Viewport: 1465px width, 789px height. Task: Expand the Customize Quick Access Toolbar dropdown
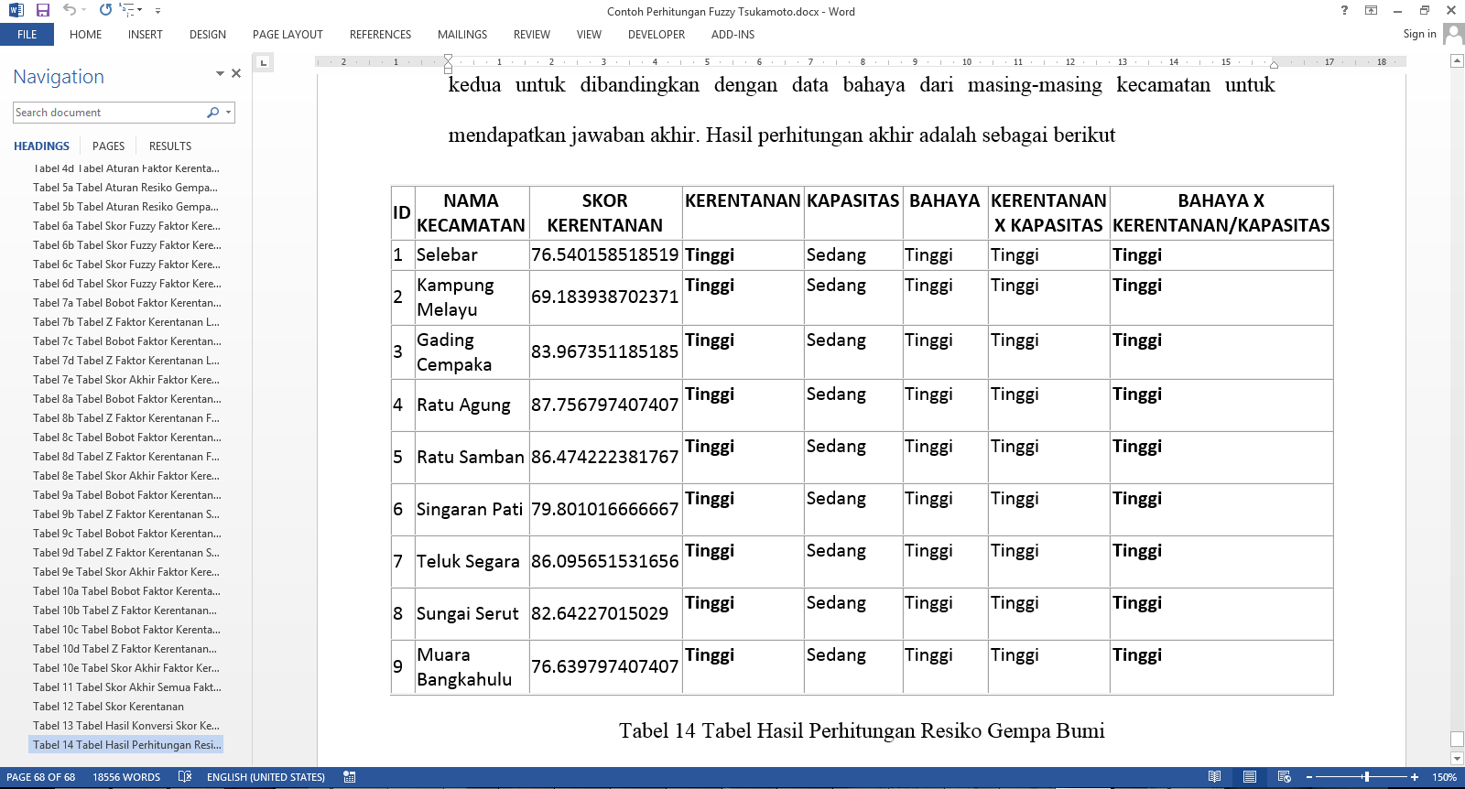pyautogui.click(x=157, y=11)
